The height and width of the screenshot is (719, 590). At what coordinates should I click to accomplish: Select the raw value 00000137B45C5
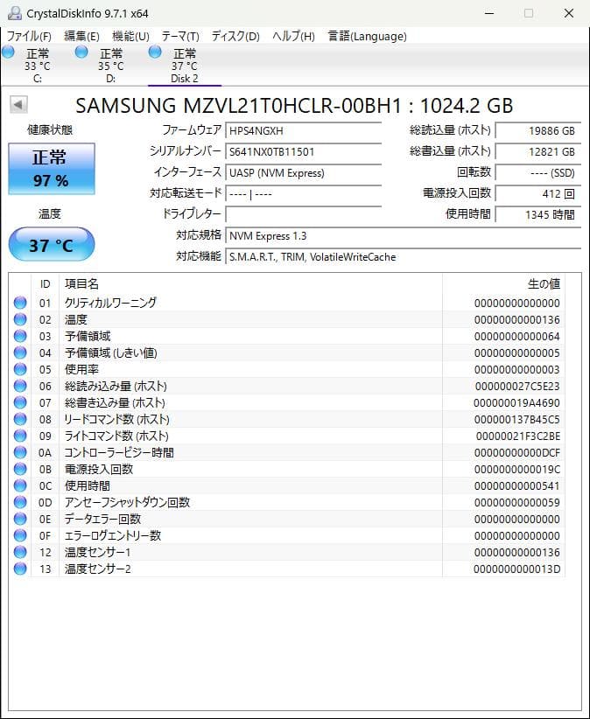pos(516,420)
